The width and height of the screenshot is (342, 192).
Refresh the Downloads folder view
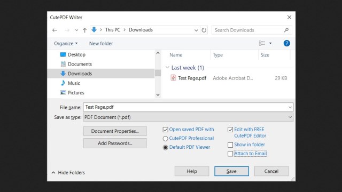point(204,30)
